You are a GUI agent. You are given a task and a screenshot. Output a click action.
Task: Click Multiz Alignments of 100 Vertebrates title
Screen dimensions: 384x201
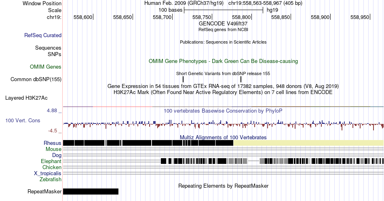[x=223, y=137]
